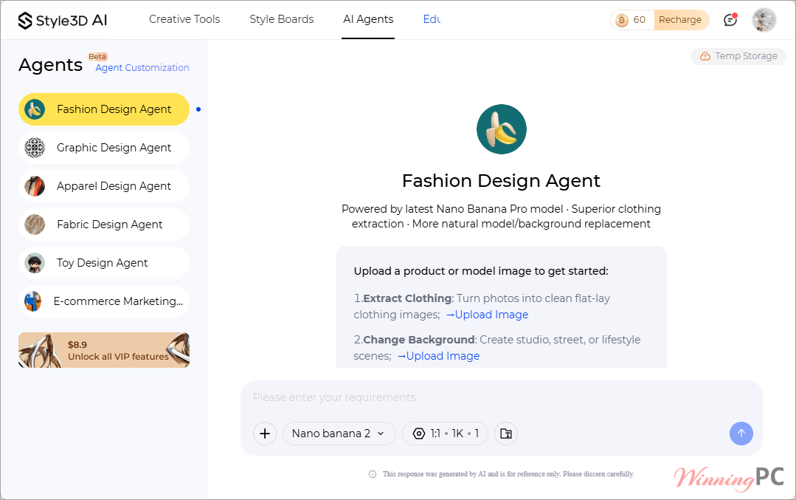Viewport: 796px width, 500px height.
Task: Select Fashion Design Agent in sidebar
Action: (104, 109)
